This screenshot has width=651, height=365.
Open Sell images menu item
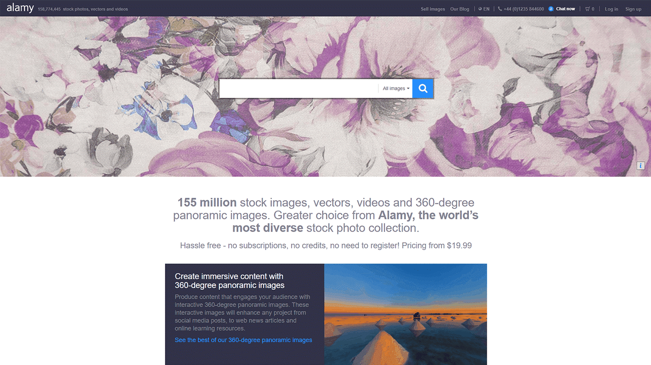coord(433,9)
